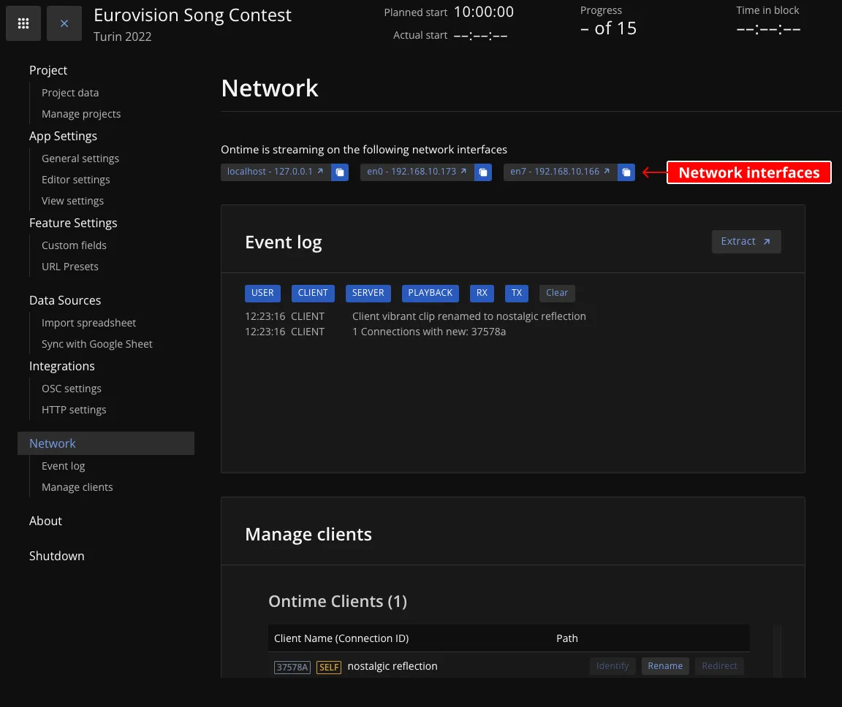Toggle the SERVER event log filter
842x707 pixels.
368,293
